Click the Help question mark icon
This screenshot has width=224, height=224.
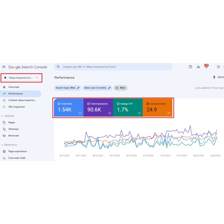pos(190,67)
